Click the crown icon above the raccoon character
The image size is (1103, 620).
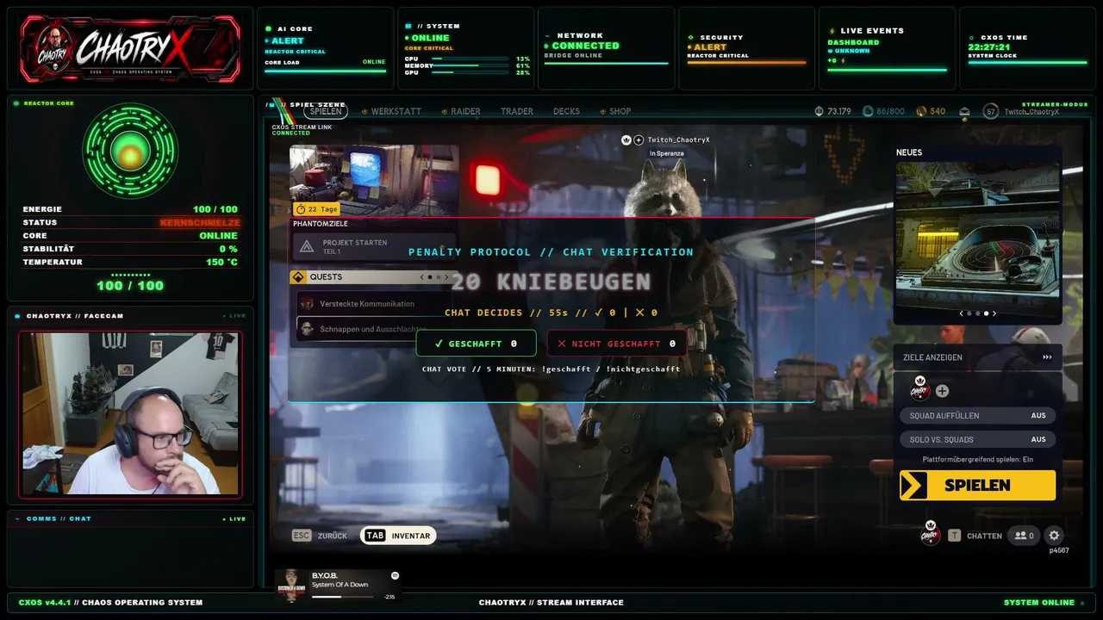pyautogui.click(x=626, y=139)
